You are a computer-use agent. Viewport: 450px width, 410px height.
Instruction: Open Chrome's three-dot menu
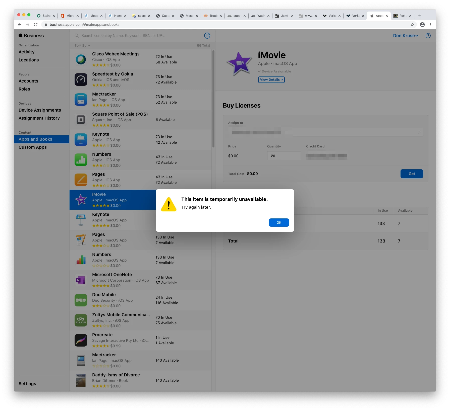pyautogui.click(x=430, y=25)
